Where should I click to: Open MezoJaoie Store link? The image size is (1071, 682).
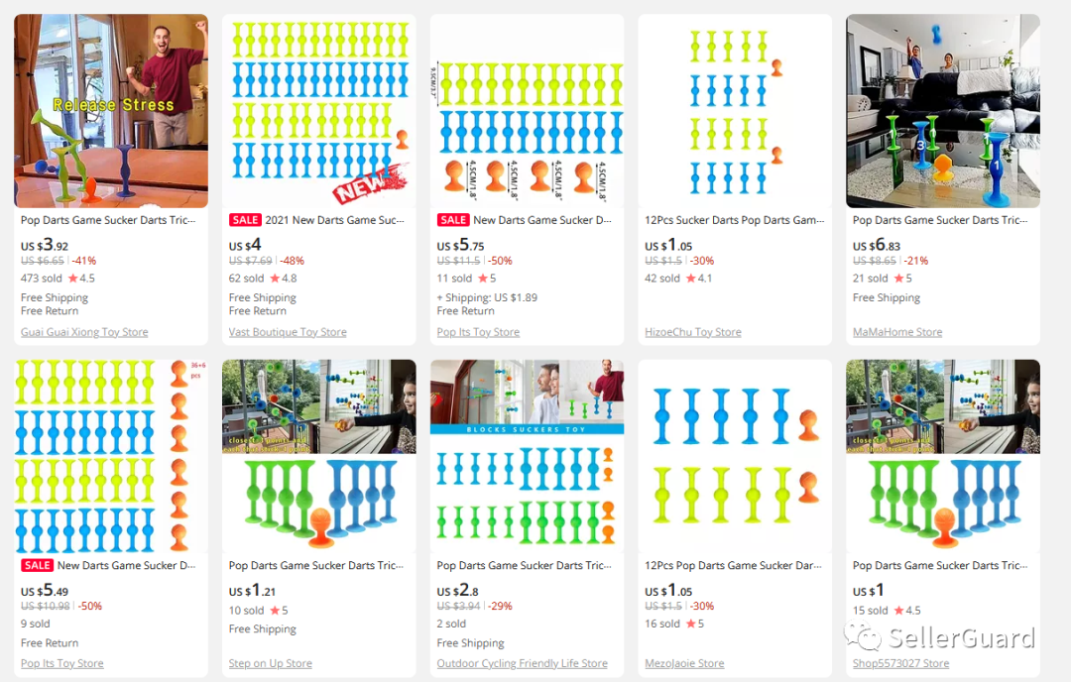684,663
